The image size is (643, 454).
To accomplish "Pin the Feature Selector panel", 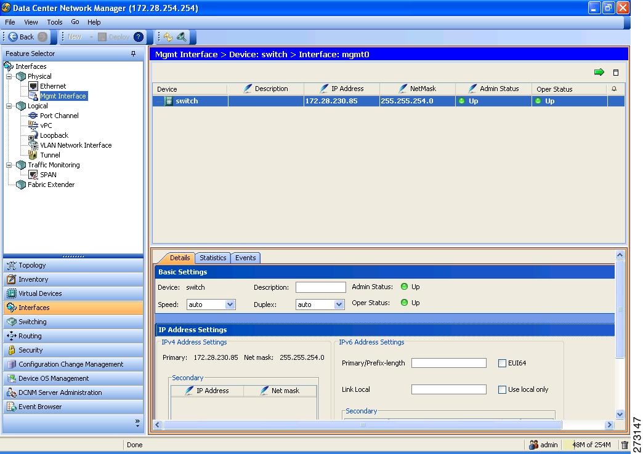I will [133, 54].
